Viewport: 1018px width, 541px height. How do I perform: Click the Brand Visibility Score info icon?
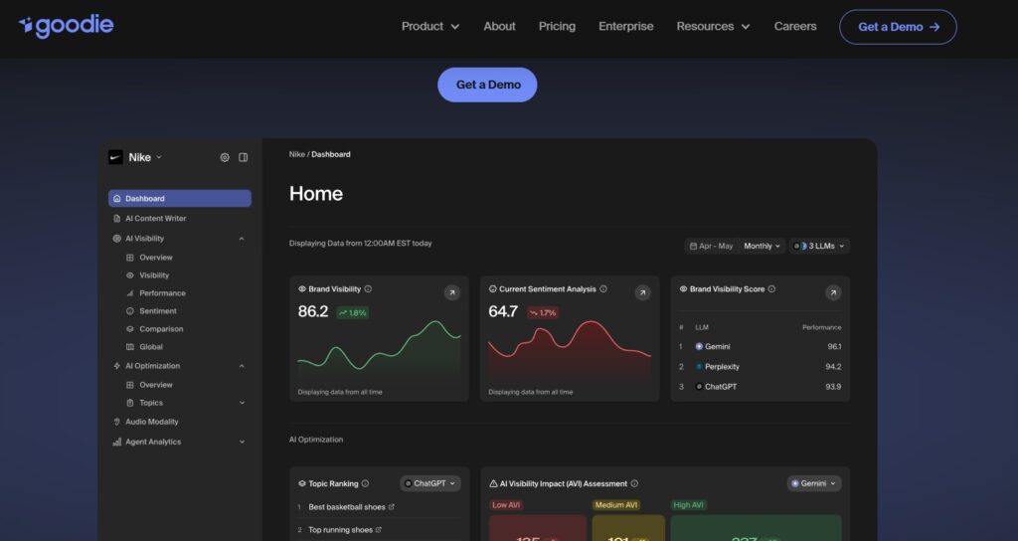[x=771, y=289]
